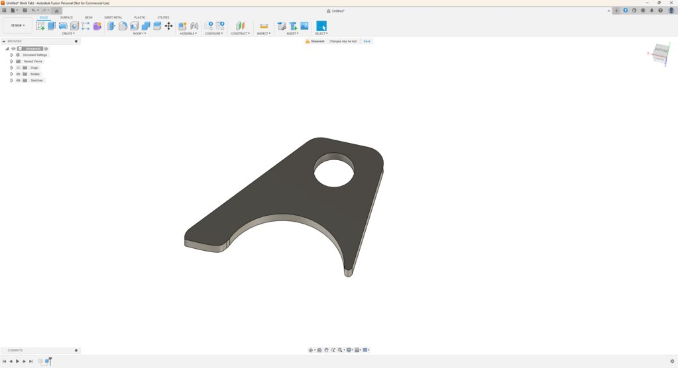Switch to the MESH tab
The width and height of the screenshot is (678, 368).
pyautogui.click(x=89, y=18)
